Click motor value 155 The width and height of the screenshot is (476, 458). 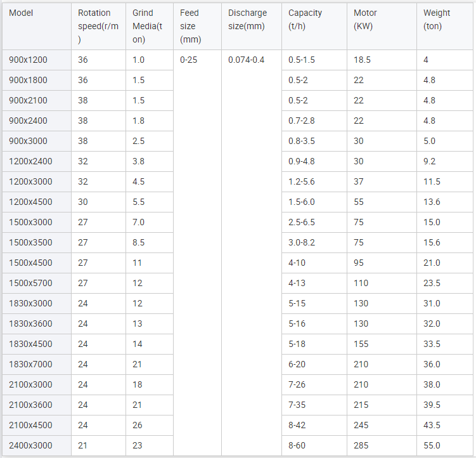click(x=361, y=344)
